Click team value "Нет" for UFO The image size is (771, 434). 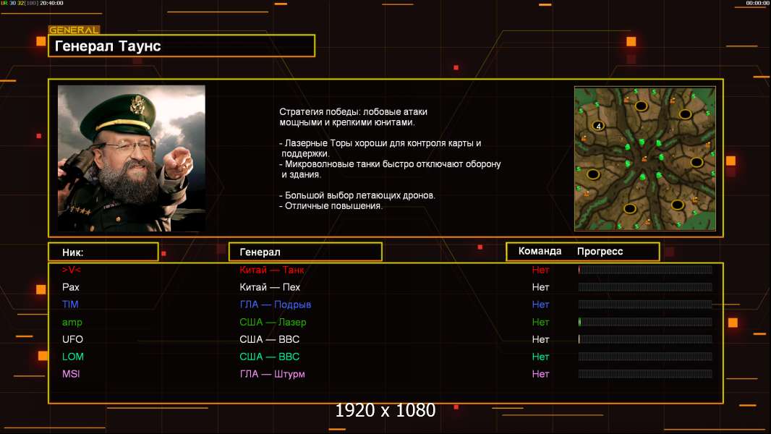(540, 339)
